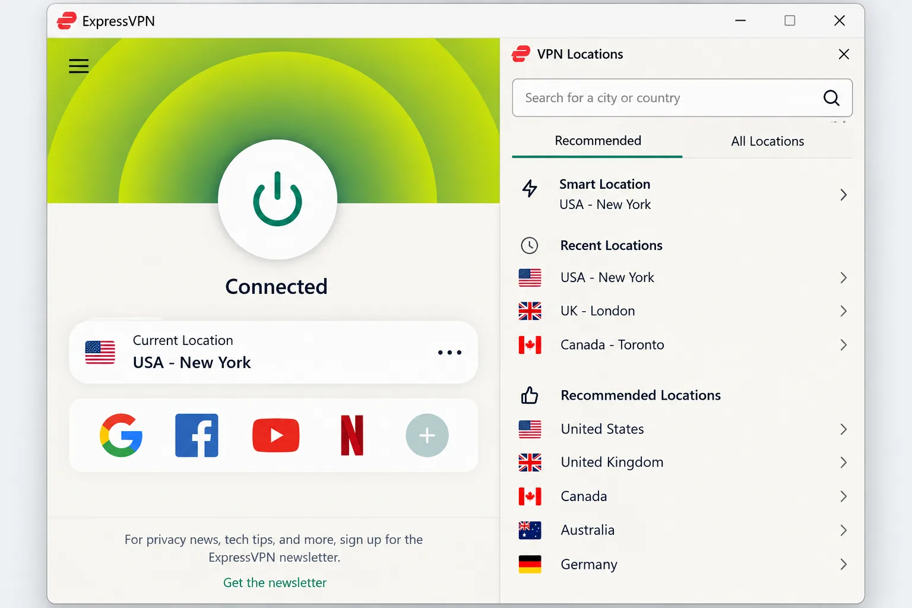Toggle the VPN power button
The height and width of the screenshot is (608, 912).
point(277,199)
